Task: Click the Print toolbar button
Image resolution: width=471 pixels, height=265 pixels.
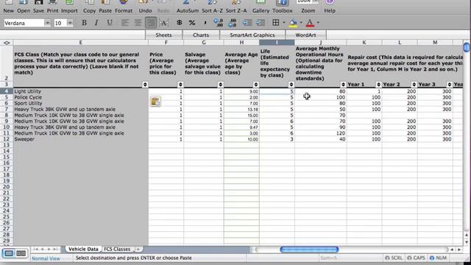Action: click(52, 7)
